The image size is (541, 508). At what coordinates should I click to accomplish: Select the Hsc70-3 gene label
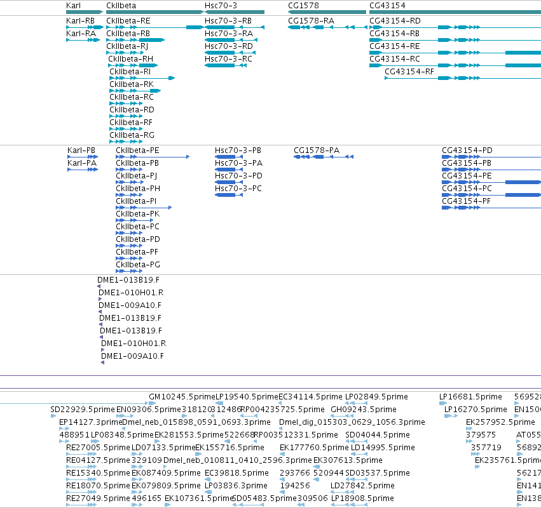[x=220, y=6]
